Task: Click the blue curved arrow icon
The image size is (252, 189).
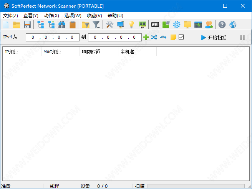Action: coord(163,38)
